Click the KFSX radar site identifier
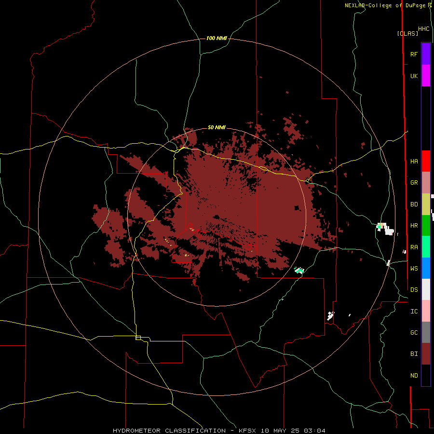 point(247,431)
